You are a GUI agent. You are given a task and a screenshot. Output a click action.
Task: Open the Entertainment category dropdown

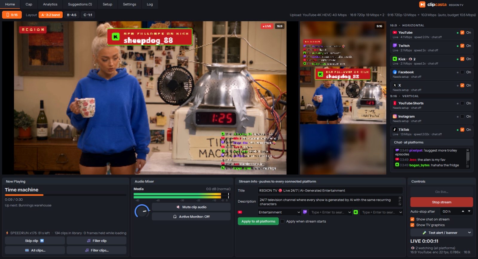(279, 212)
